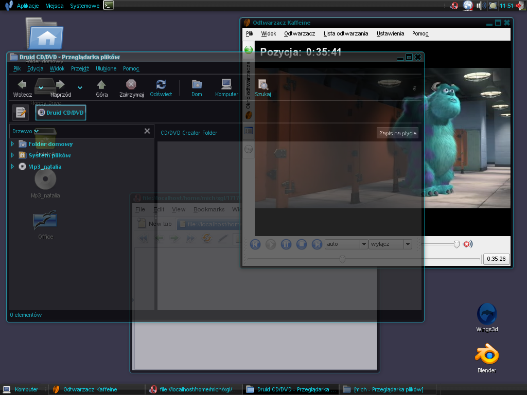Open the auto audio channel dropdown

pyautogui.click(x=346, y=244)
